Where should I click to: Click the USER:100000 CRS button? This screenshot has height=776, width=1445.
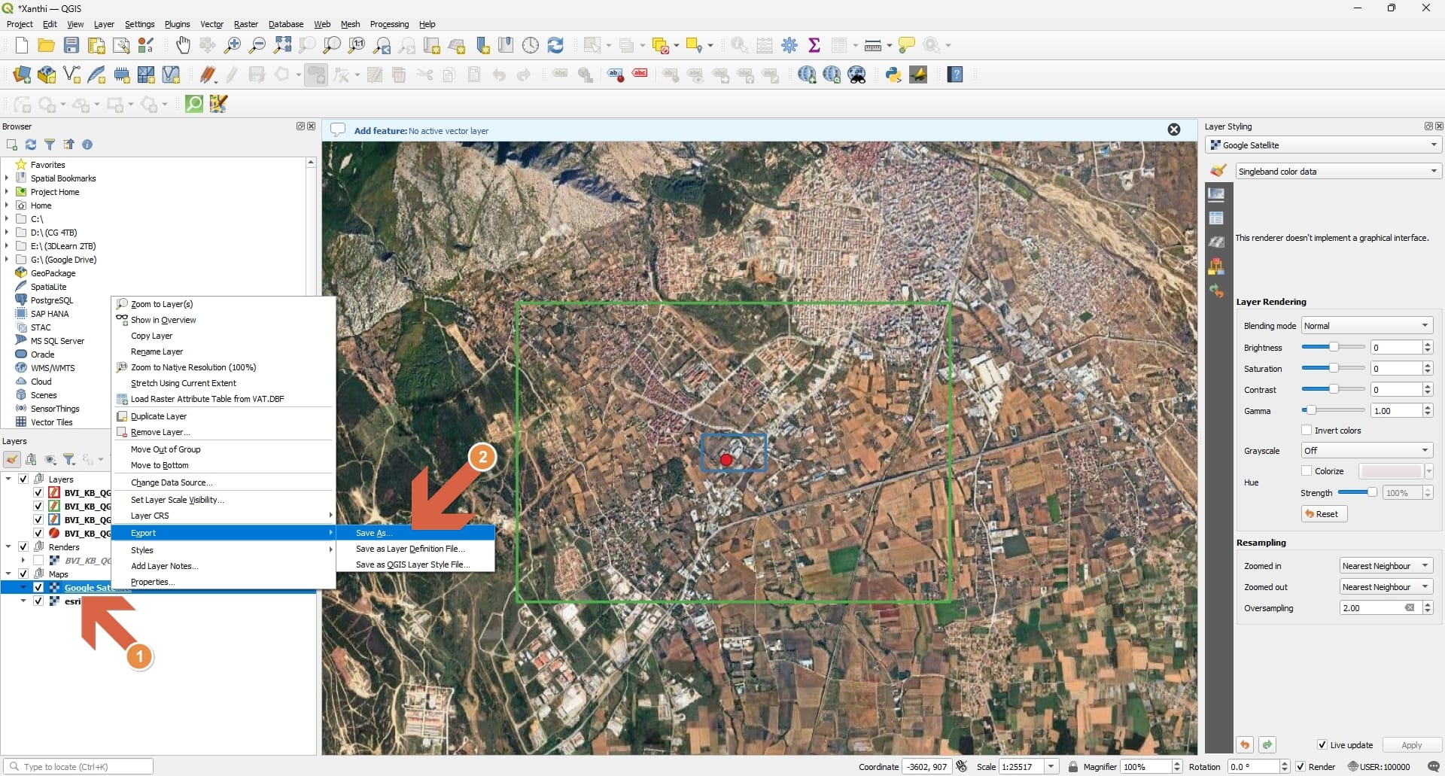click(x=1379, y=767)
